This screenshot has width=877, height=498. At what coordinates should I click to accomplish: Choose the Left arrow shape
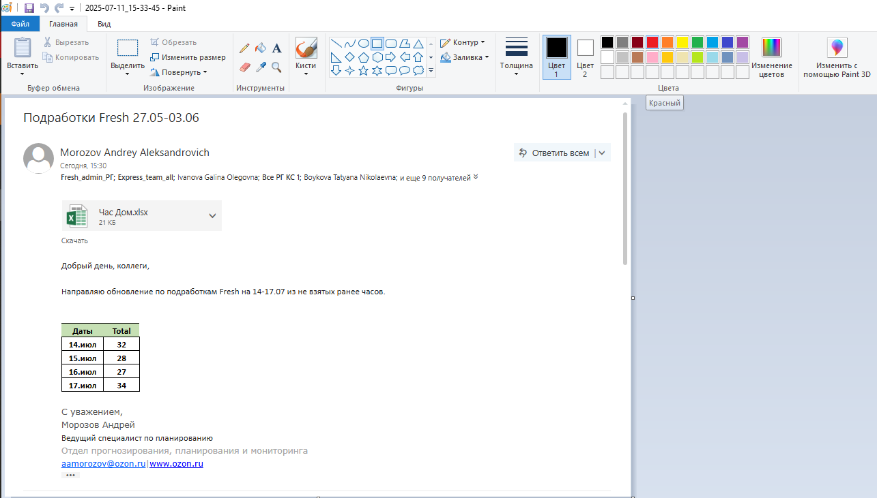point(404,57)
